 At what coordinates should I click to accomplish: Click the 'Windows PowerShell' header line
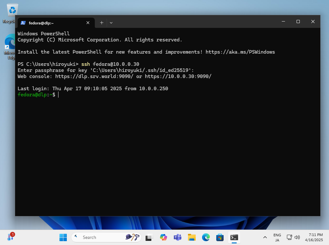[44, 34]
